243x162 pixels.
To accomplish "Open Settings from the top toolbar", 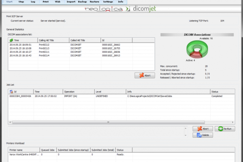I will 108,2.
